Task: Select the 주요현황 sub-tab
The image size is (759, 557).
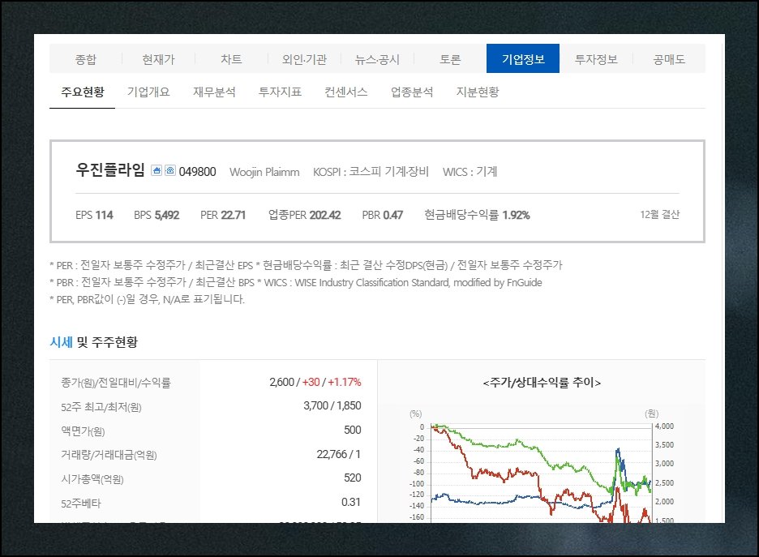Action: (x=82, y=92)
